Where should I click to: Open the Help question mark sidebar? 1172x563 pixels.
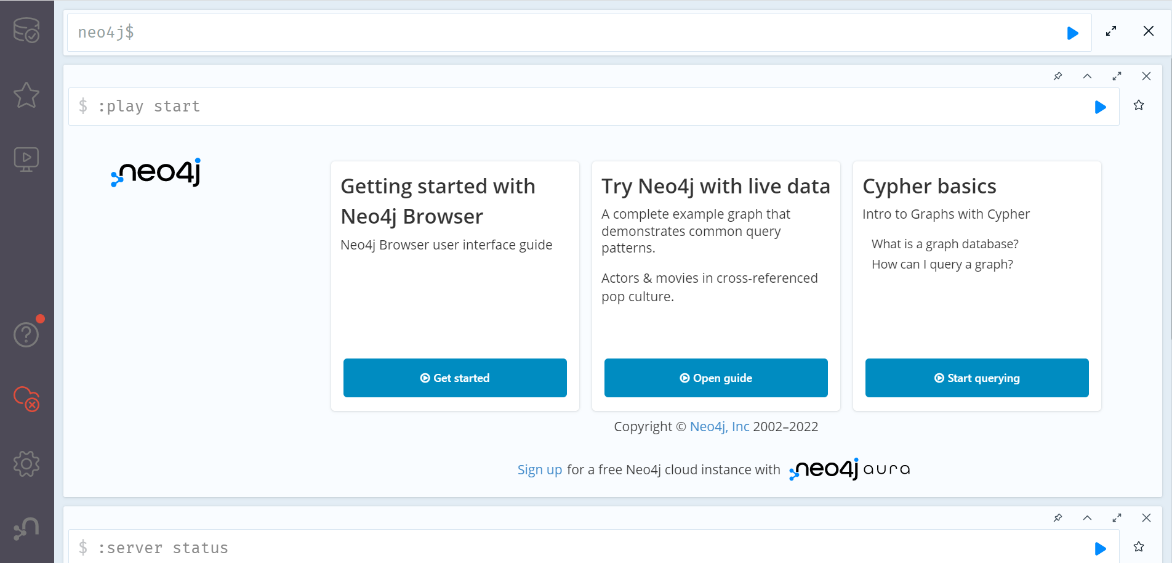click(x=26, y=334)
